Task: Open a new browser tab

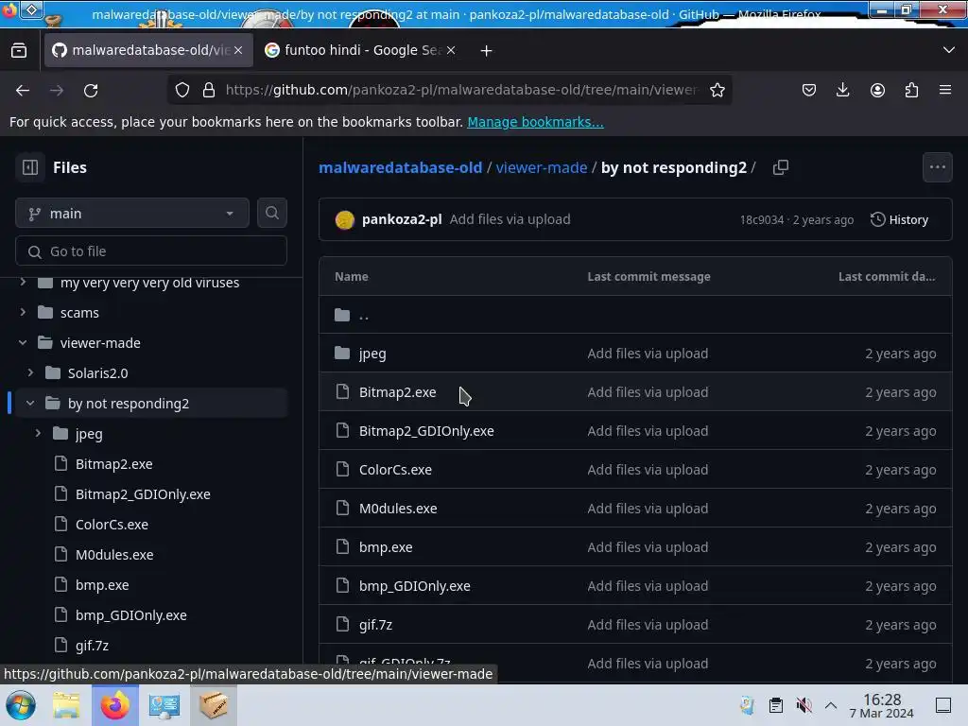Action: click(x=487, y=51)
